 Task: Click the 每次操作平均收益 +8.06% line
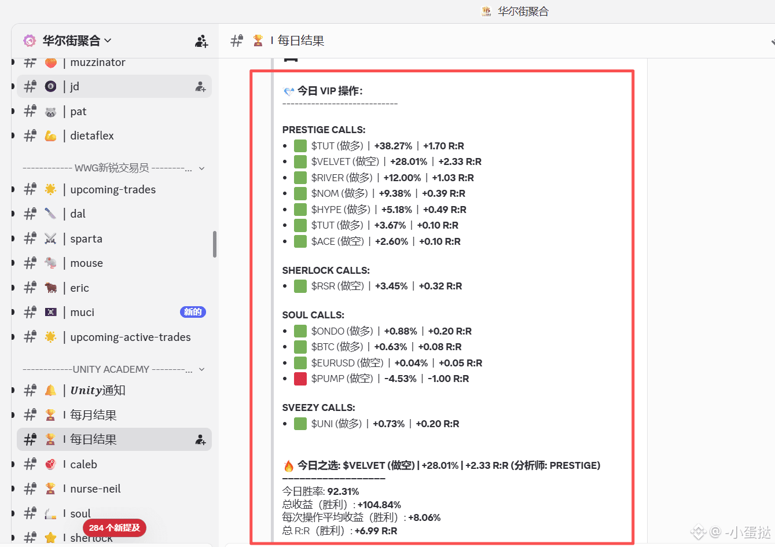coord(362,517)
